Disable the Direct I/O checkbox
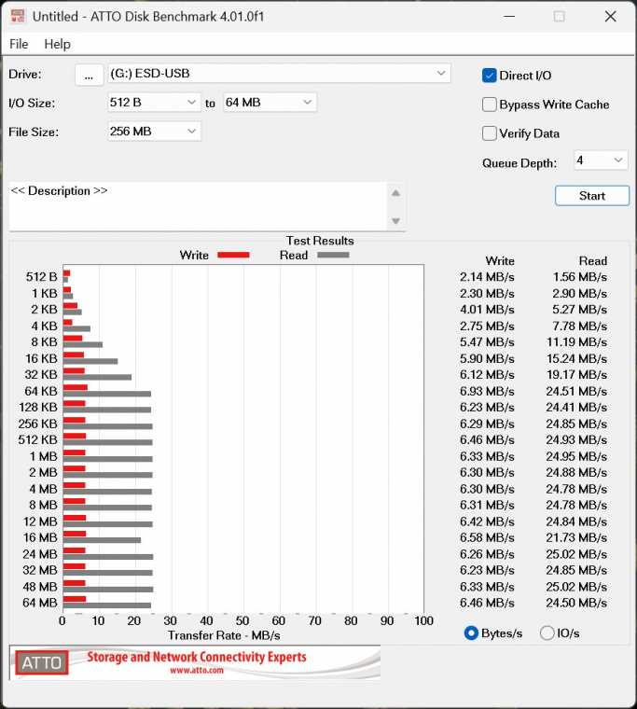The width and height of the screenshot is (637, 709). tap(490, 76)
